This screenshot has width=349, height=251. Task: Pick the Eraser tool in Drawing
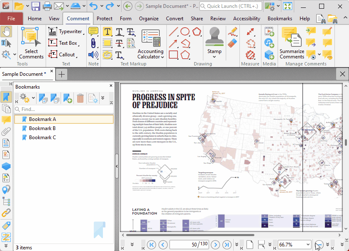coord(232,43)
